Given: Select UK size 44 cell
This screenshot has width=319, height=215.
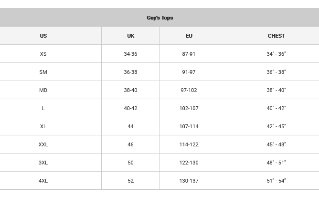Looking at the screenshot, I should click(x=130, y=126).
